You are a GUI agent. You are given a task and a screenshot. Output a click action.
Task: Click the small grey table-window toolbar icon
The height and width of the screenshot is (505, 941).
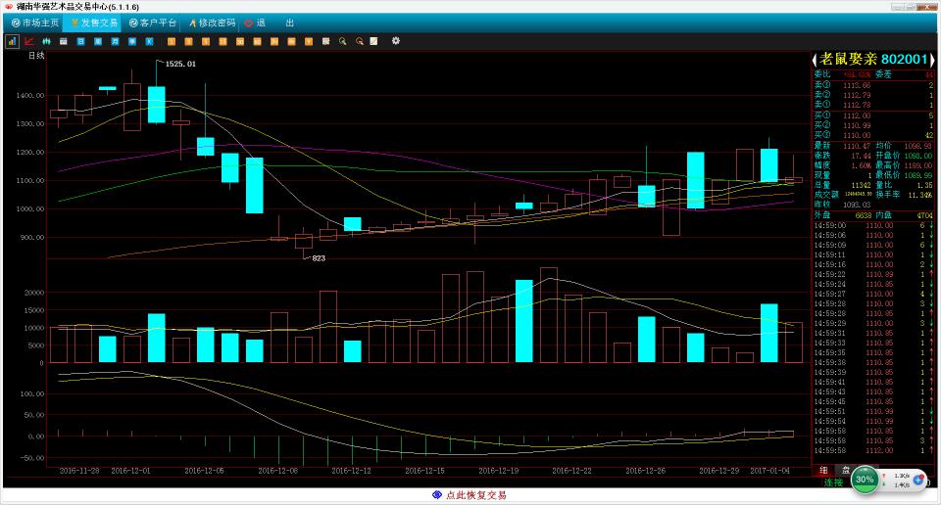[63, 41]
